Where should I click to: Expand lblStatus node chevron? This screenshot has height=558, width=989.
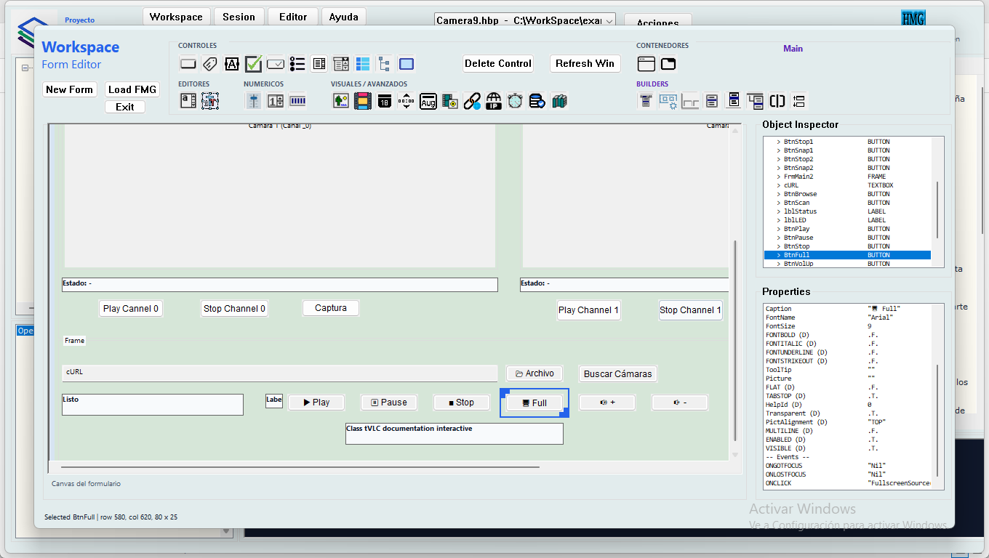pos(779,211)
